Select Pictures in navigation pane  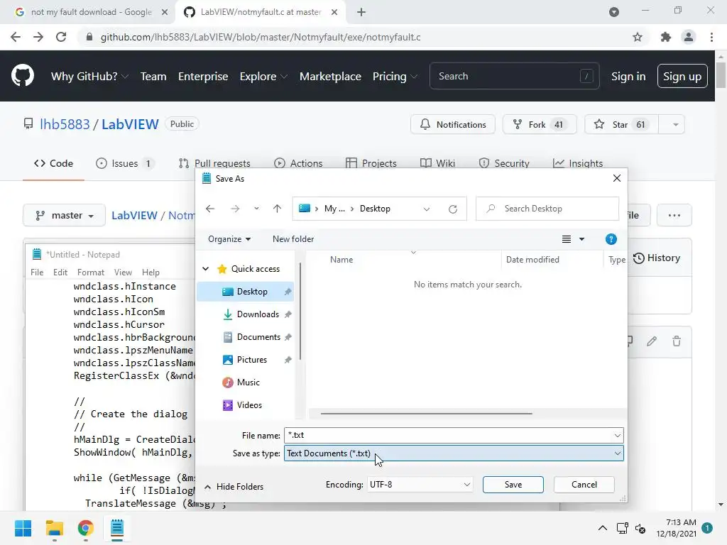click(x=252, y=360)
